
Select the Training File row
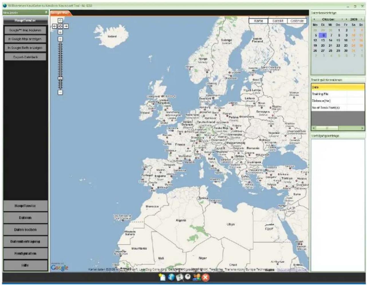pyautogui.click(x=338, y=94)
